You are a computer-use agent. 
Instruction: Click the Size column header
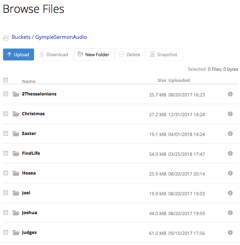162,80
